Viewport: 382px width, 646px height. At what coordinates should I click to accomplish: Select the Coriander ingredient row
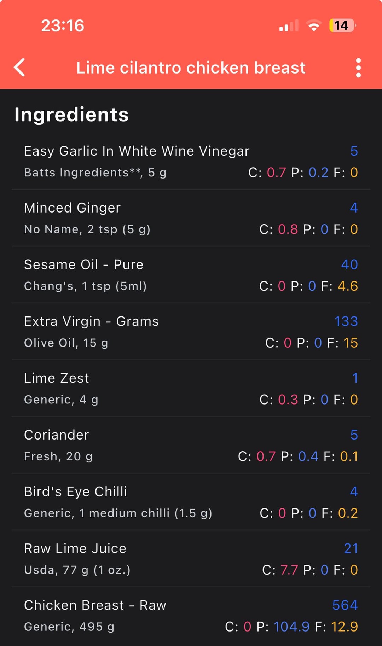tap(57, 435)
